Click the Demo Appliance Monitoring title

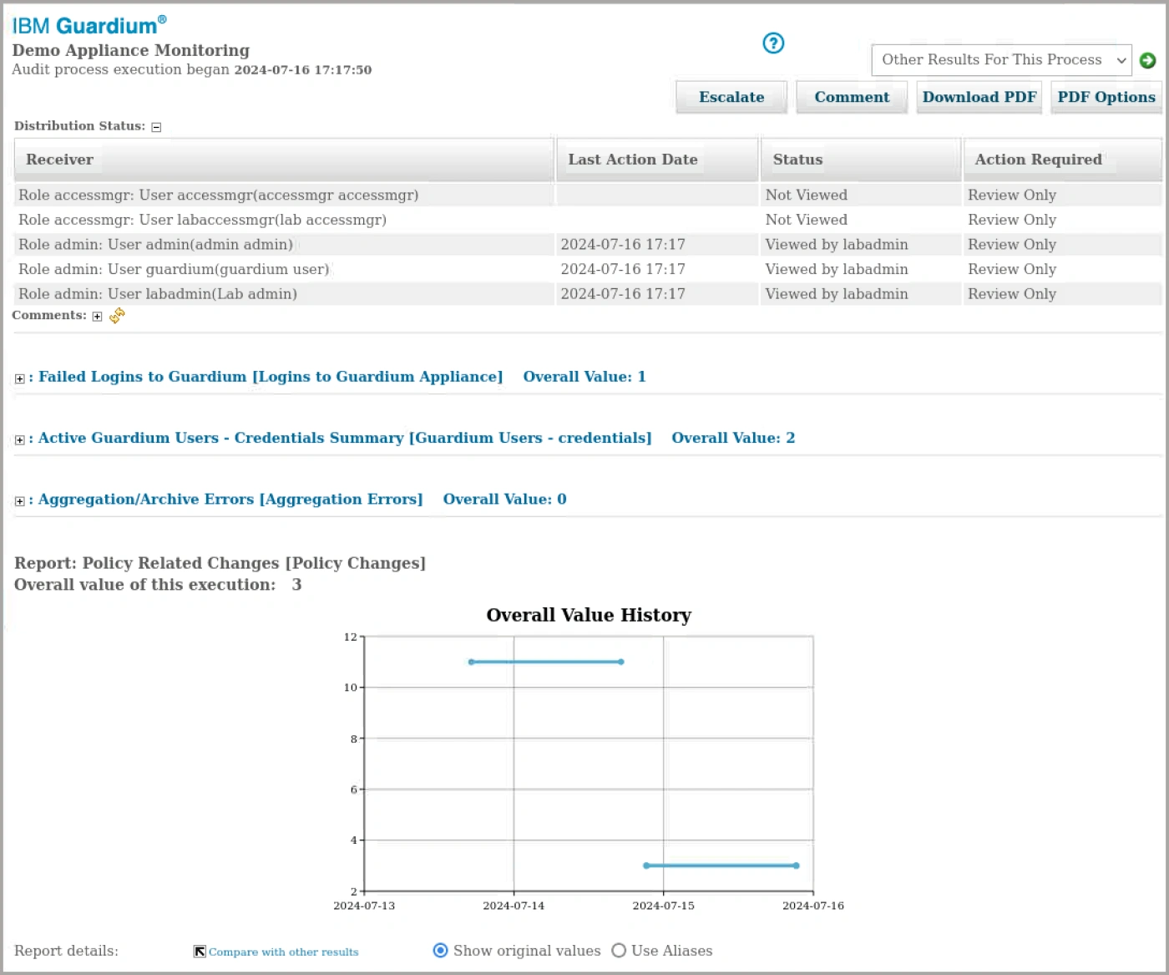click(x=131, y=50)
